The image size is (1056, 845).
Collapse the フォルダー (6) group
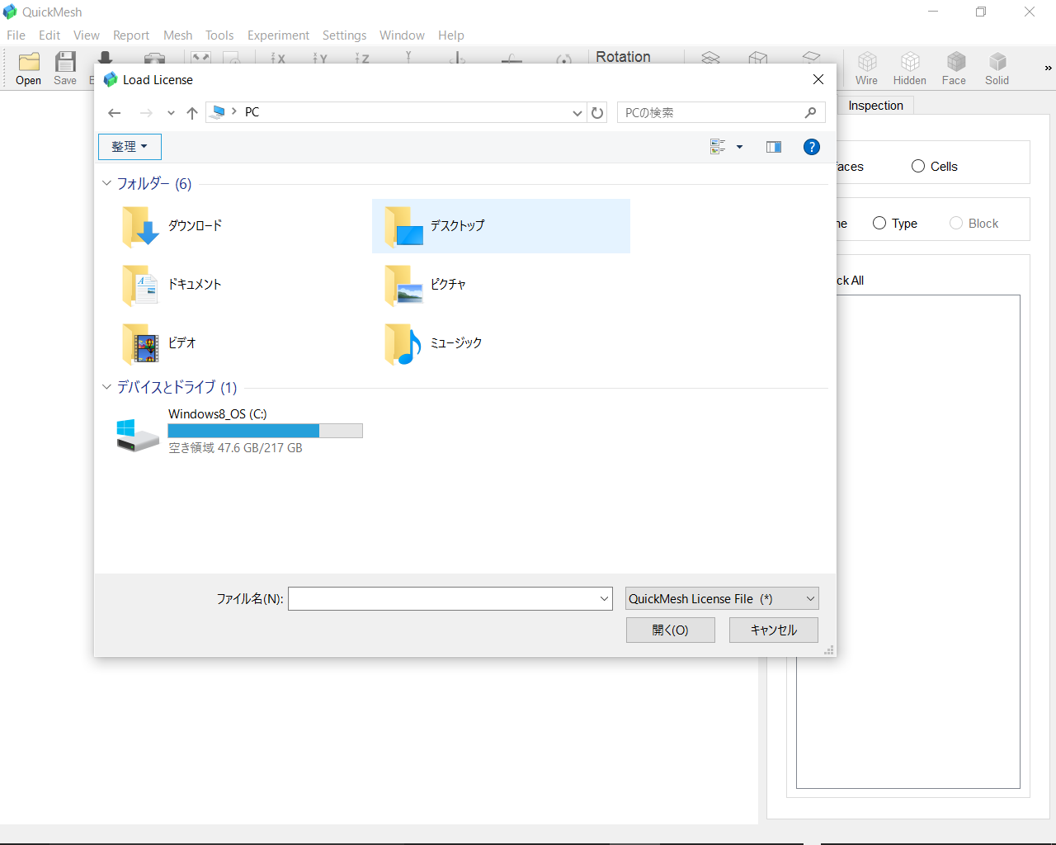106,183
